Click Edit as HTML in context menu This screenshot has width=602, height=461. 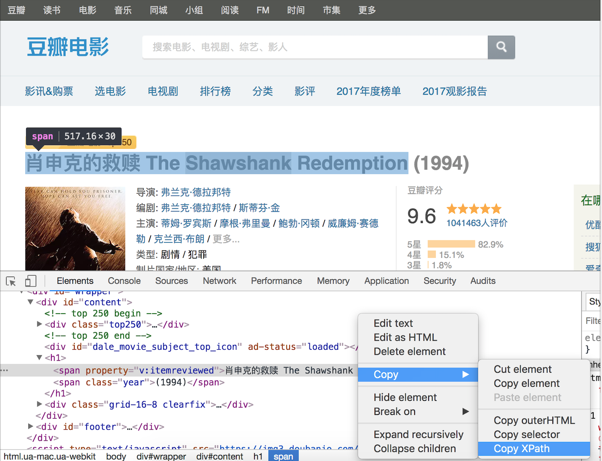coord(405,337)
